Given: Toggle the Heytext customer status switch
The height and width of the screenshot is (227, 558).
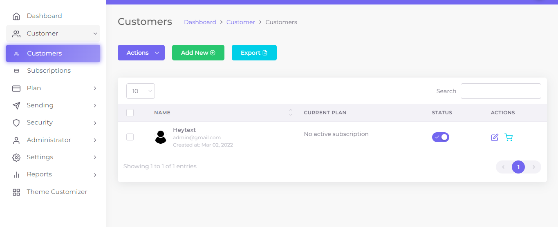Looking at the screenshot, I should tap(440, 137).
